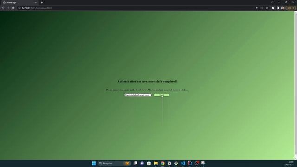Open the red circular recorder icon on taskbar
297x167 pixels.
pyautogui.click(x=197, y=163)
